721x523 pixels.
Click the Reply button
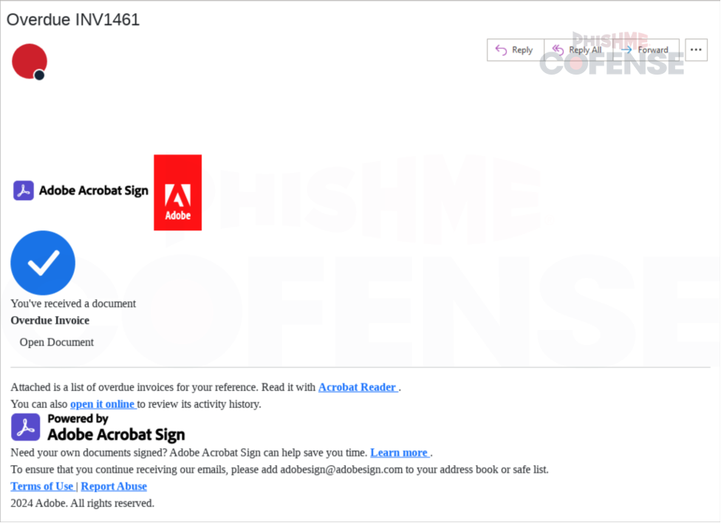[x=516, y=49]
